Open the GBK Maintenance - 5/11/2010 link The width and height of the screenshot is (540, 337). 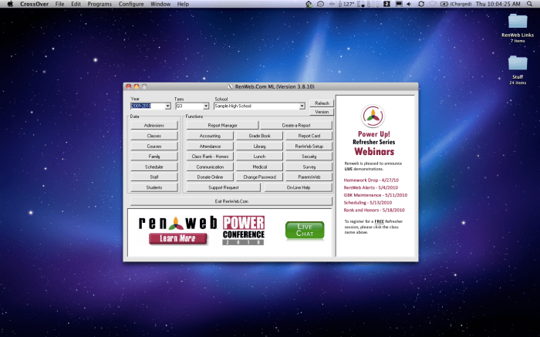pyautogui.click(x=376, y=195)
